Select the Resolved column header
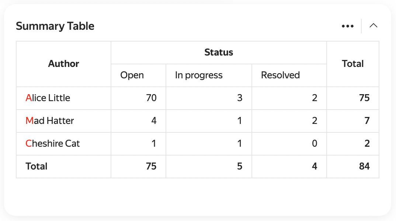 (x=280, y=75)
